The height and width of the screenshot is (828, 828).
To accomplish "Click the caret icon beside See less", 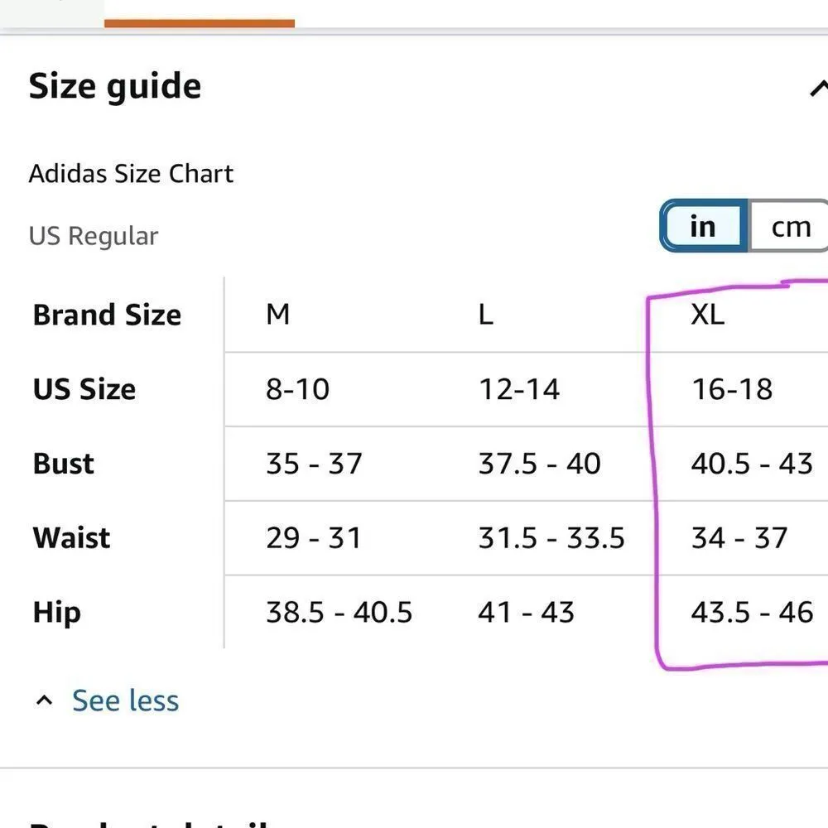I will click(45, 700).
